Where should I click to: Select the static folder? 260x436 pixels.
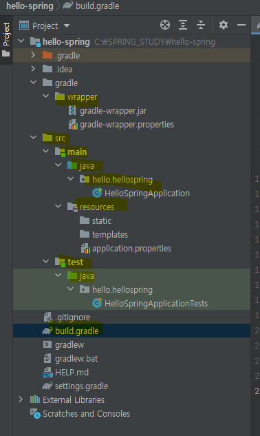[x=102, y=221]
